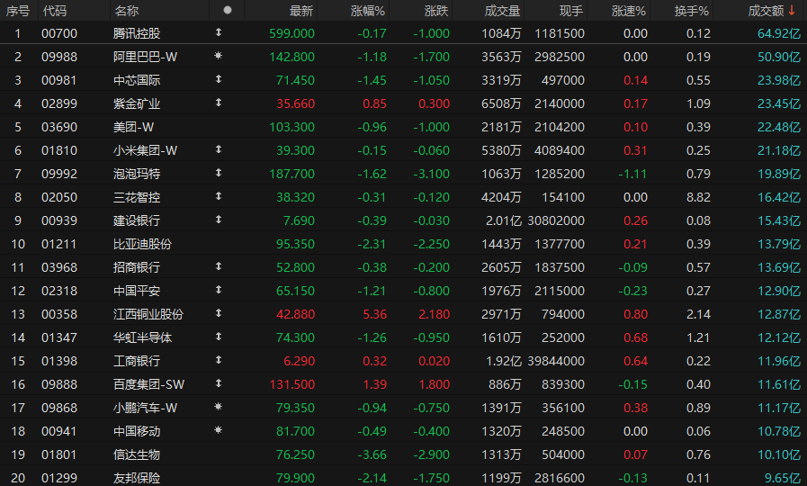
Task: Click the arrow marker beside 工商银行
Action: click(219, 360)
